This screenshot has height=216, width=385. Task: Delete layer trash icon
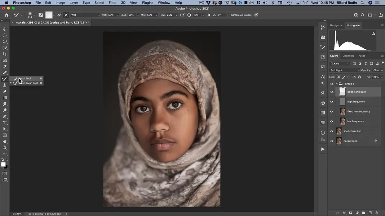[377, 213]
